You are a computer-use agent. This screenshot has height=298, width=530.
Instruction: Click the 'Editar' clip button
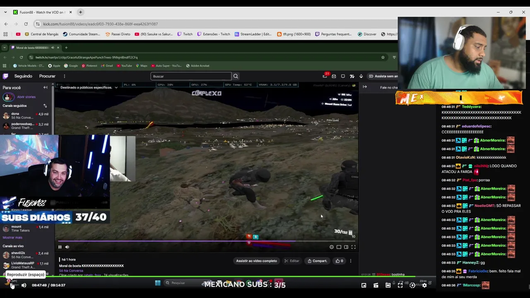pos(291,261)
